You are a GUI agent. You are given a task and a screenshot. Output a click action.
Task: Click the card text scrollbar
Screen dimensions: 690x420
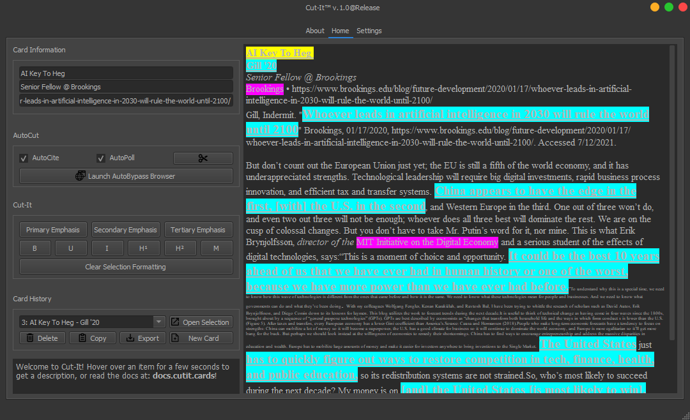[x=672, y=193]
